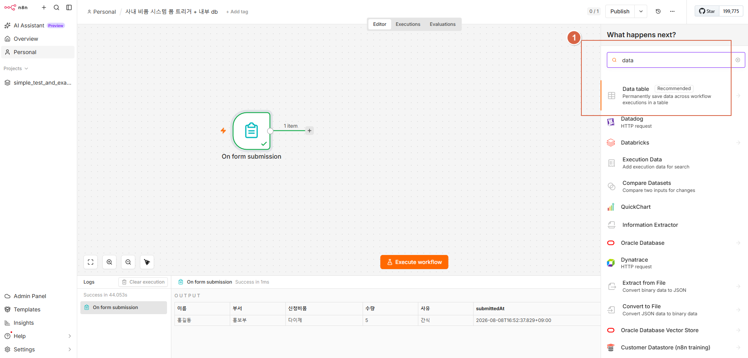Choose the Compare Datasets node
This screenshot has height=358, width=748.
coord(674,186)
